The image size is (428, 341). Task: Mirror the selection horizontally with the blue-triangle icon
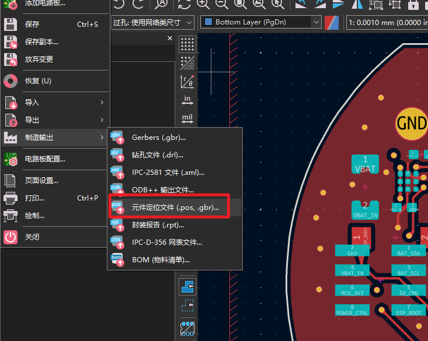pos(357,4)
